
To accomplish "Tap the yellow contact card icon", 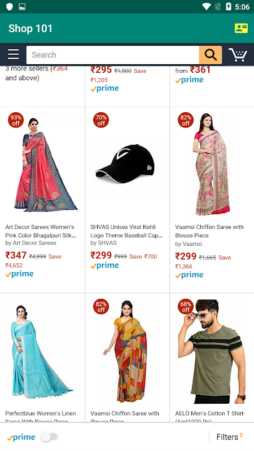I will 241,28.
